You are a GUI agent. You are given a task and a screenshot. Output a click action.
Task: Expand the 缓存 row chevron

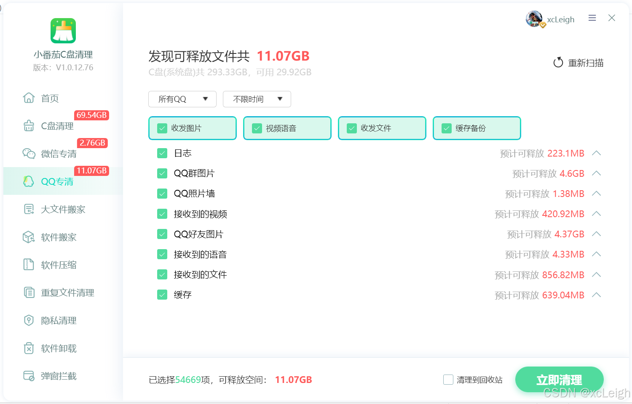coord(596,295)
